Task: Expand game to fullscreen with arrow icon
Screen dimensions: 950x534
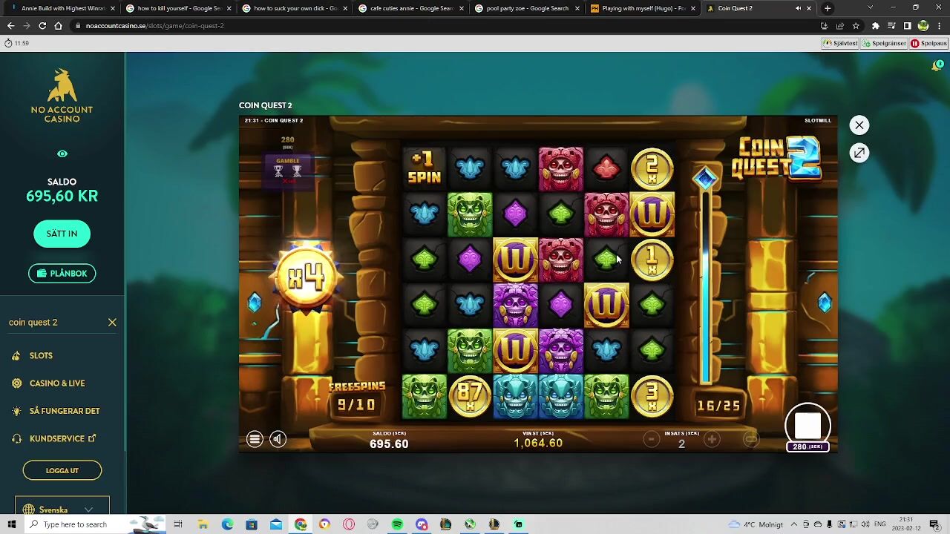Action: (x=859, y=153)
